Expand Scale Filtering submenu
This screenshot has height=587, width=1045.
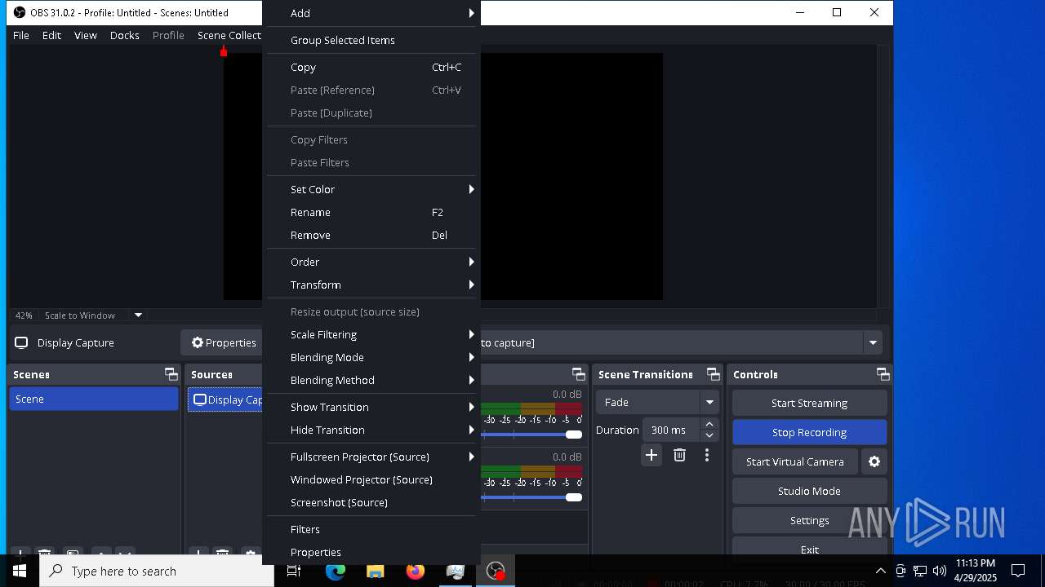point(371,334)
